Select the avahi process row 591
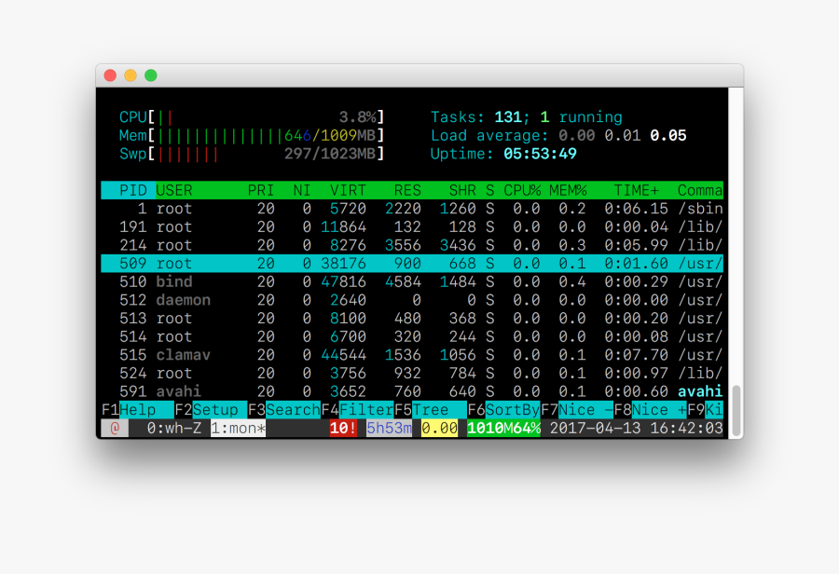 coord(410,391)
